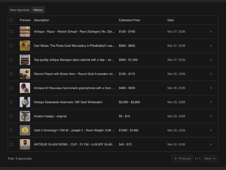Tick the select-all checkbox in table header
The image size is (226, 170).
click(11, 20)
